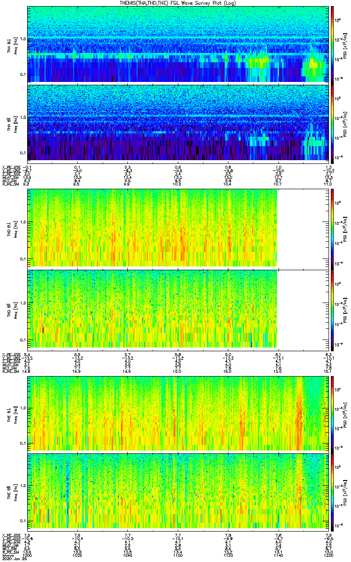Screen dimensions: 351x562
Task: Click the THD B-perpendicular PSD color bar
Action: pos(332,229)
